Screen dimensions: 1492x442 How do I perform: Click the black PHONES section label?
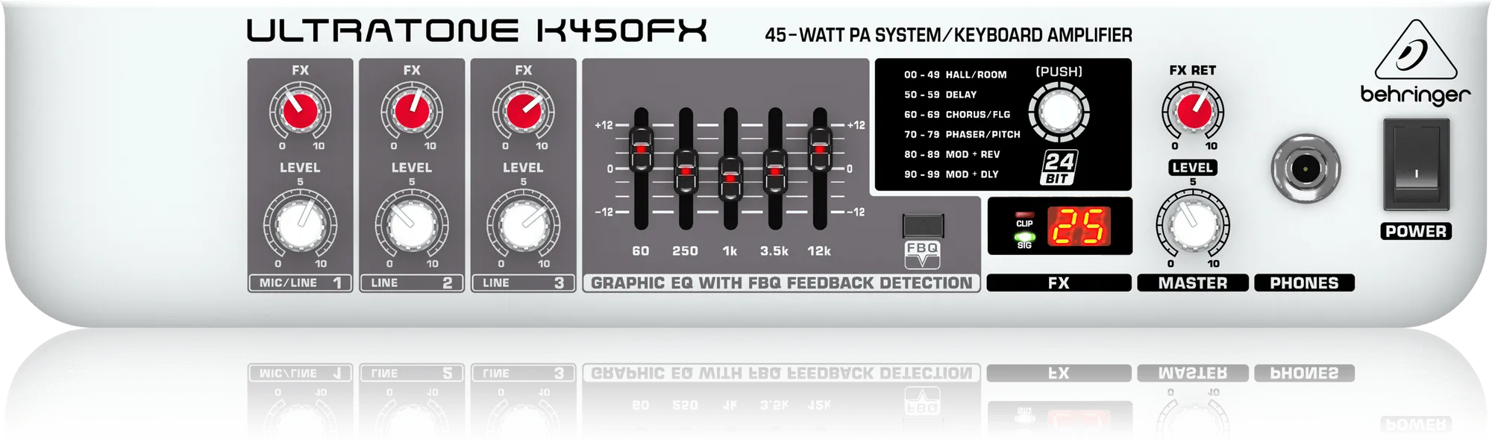tap(1304, 283)
